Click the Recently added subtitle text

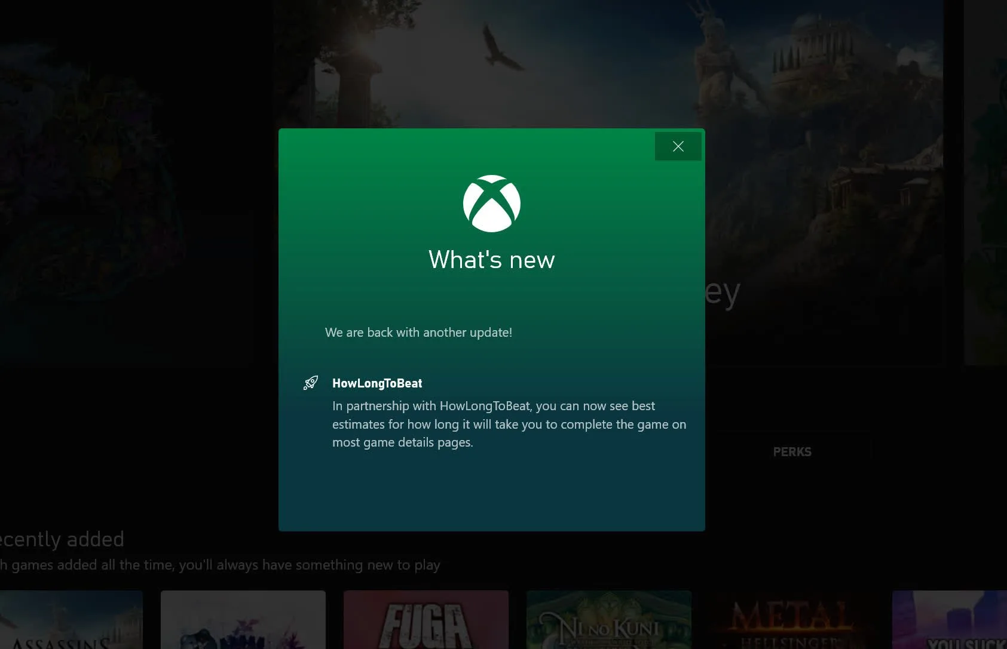tap(220, 565)
